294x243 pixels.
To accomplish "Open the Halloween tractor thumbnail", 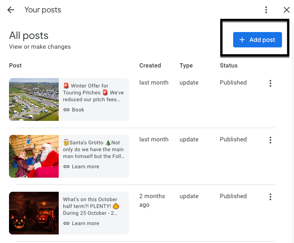I will click(x=34, y=213).
